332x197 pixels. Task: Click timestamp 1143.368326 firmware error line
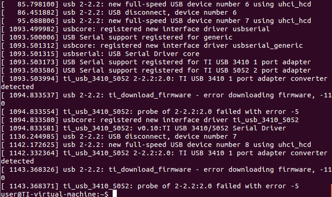31,170
